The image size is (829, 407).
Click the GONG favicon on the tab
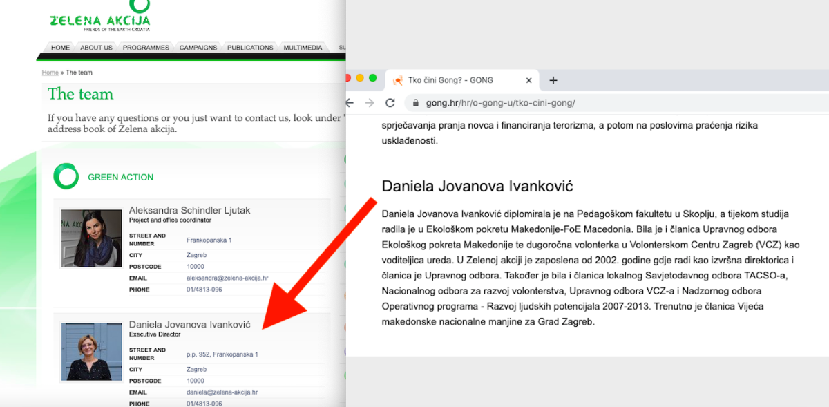(x=397, y=80)
